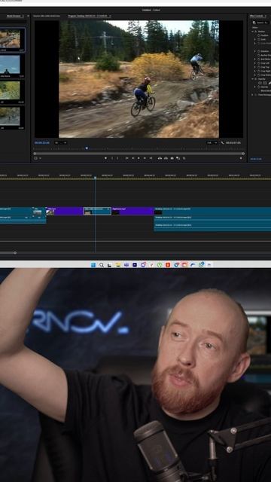
Task: Click the Program monitor scrub bar playhead
Action: (x=87, y=148)
